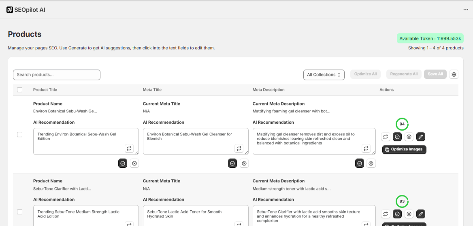This screenshot has height=226, width=473.
Task: Select the Sebu-Tone Clarifier row checkbox
Action: point(20,212)
